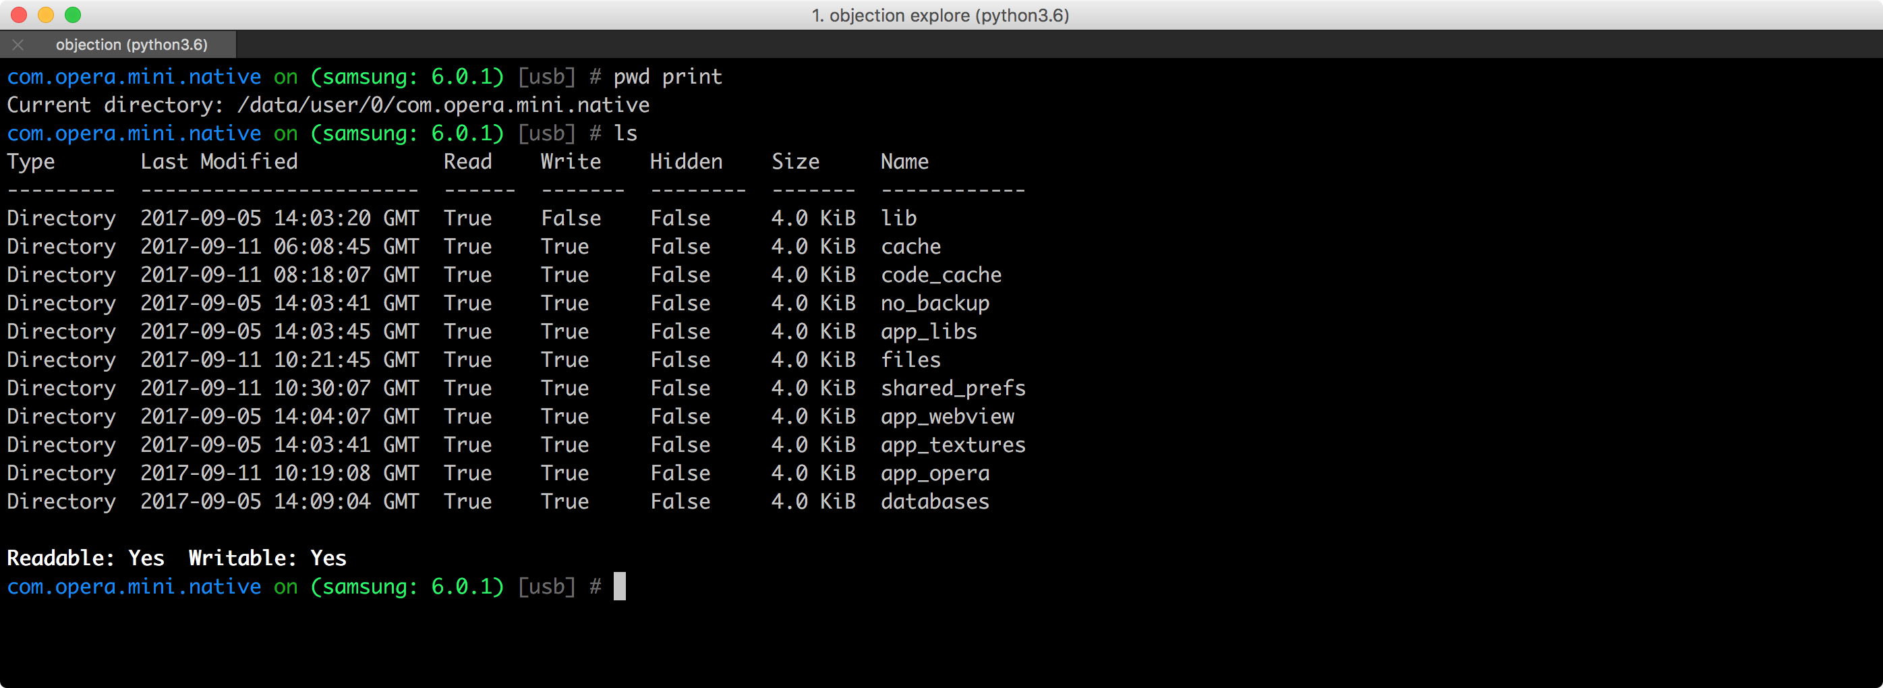
Task: Click the terminal cursor at the last prompt
Action: 619,586
